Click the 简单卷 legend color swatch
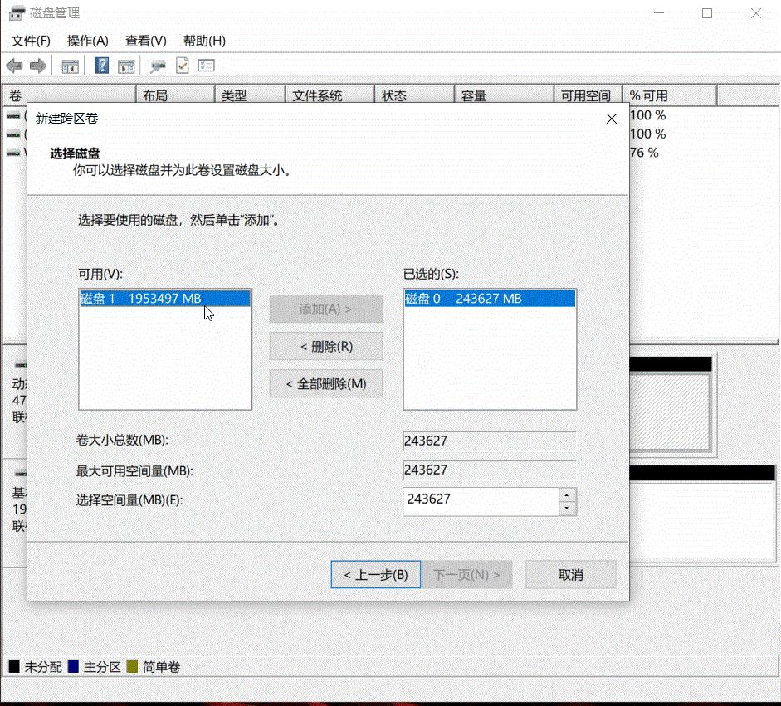The image size is (781, 706). click(131, 666)
